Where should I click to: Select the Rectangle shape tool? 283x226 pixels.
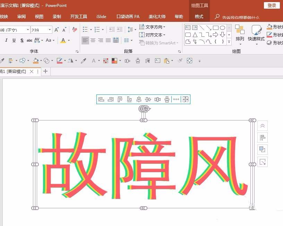coord(216,28)
